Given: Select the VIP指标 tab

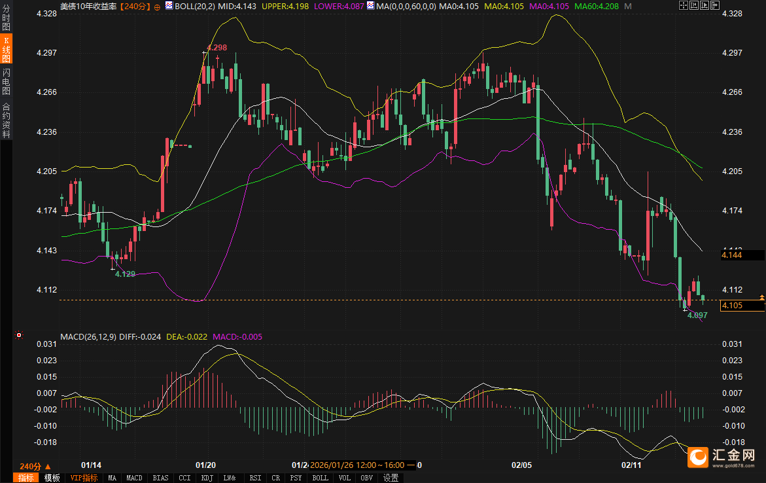Looking at the screenshot, I should (84, 478).
